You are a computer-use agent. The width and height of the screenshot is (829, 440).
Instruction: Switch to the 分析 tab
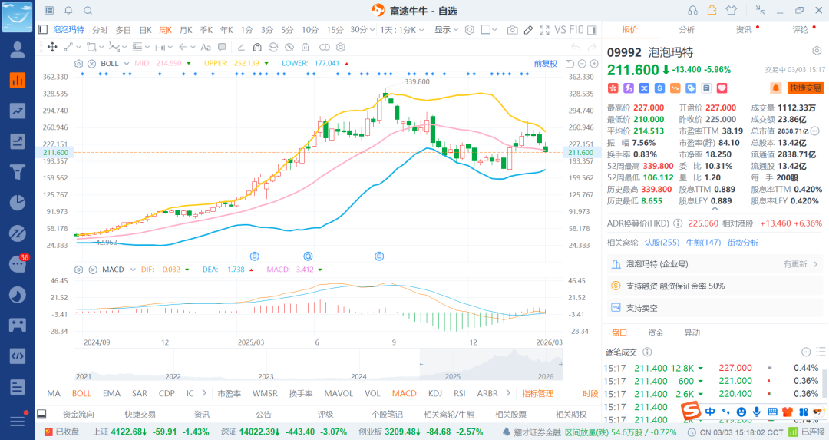tap(686, 30)
